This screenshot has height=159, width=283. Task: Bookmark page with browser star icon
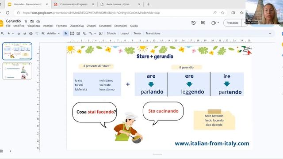click(222, 13)
